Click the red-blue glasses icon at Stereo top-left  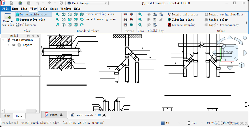click(125, 14)
